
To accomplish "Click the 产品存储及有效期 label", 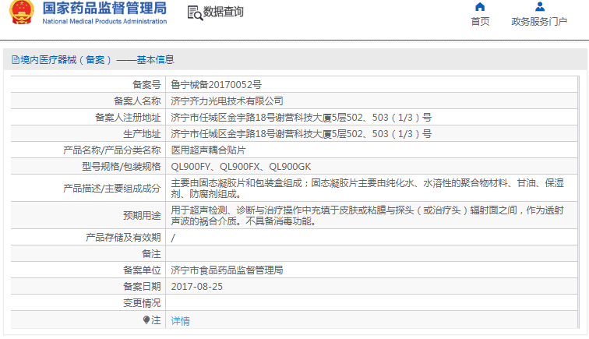I will pos(123,238).
